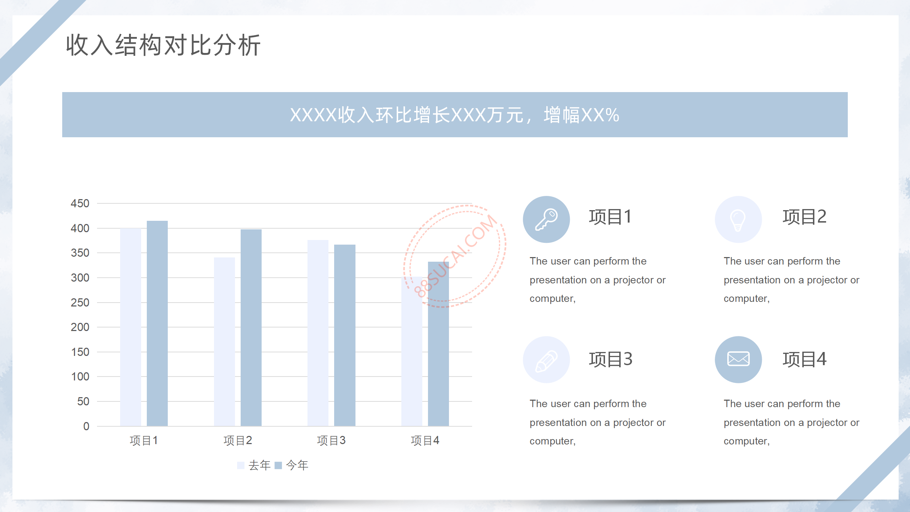This screenshot has height=512, width=910.
Task: Click the pencil icon beside 项目3
Action: point(546,359)
